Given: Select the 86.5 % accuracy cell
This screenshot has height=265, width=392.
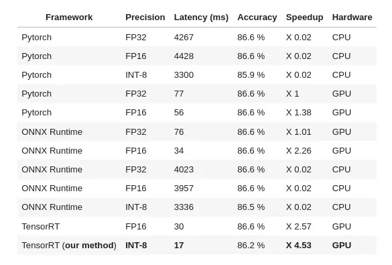Looking at the screenshot, I should pos(251,207).
